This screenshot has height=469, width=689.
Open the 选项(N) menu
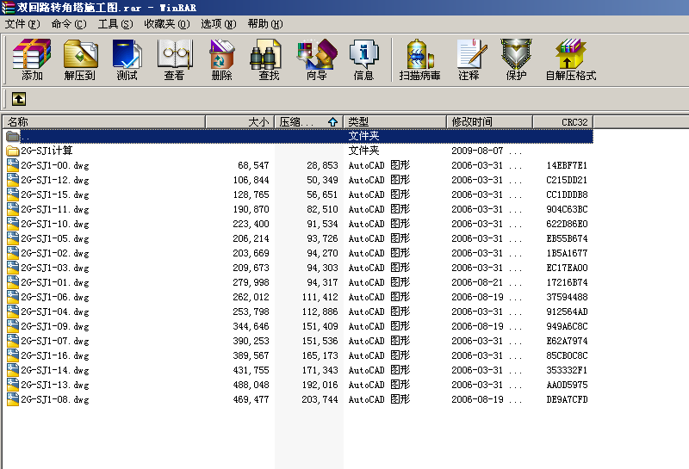coord(219,24)
